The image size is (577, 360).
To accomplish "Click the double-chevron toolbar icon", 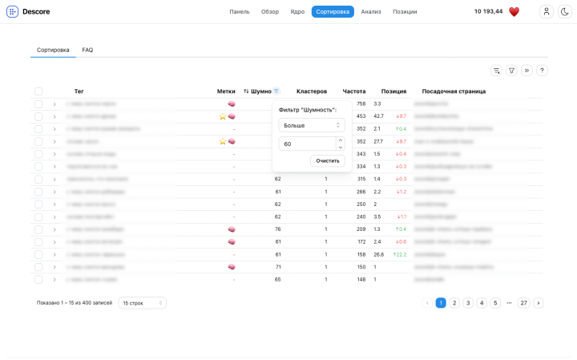I will (527, 71).
